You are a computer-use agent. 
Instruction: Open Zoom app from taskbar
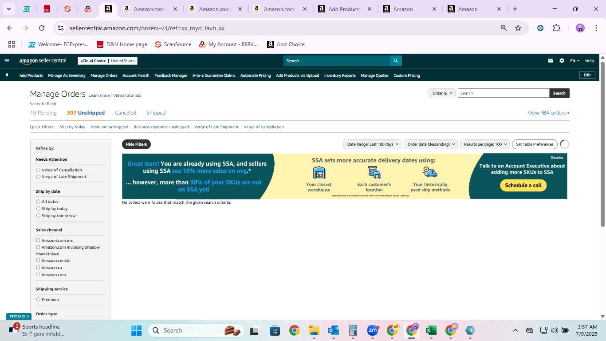click(x=373, y=330)
